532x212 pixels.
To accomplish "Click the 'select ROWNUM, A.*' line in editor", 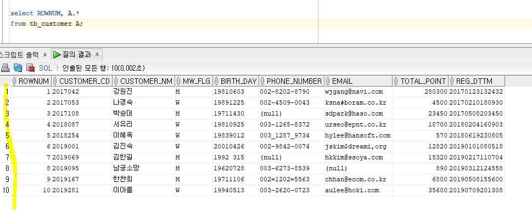I will tap(45, 13).
